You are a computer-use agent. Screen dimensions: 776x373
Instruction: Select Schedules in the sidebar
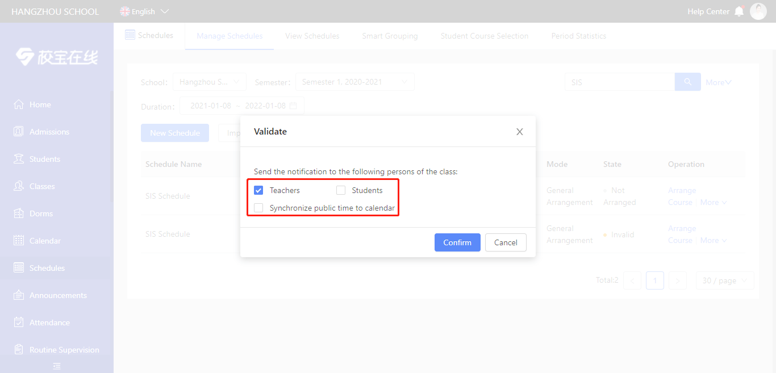57,268
